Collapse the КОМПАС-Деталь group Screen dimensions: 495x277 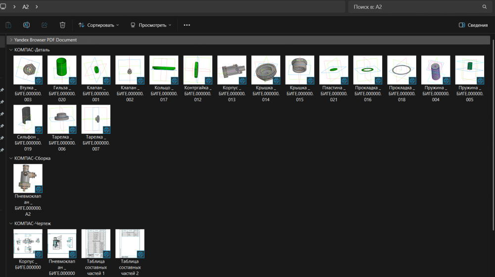point(11,49)
